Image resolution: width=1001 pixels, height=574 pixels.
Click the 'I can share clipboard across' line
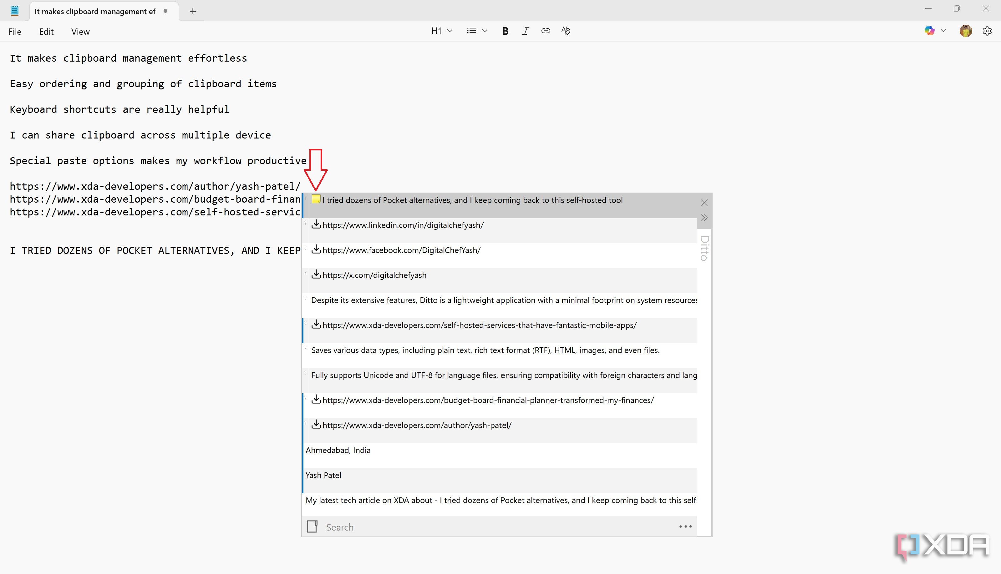[x=140, y=135]
